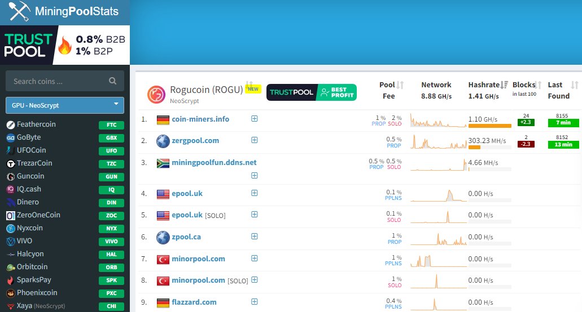582x312 pixels.
Task: Click the South Africa flag beside miningpoolfun.ddns.net
Action: click(163, 163)
